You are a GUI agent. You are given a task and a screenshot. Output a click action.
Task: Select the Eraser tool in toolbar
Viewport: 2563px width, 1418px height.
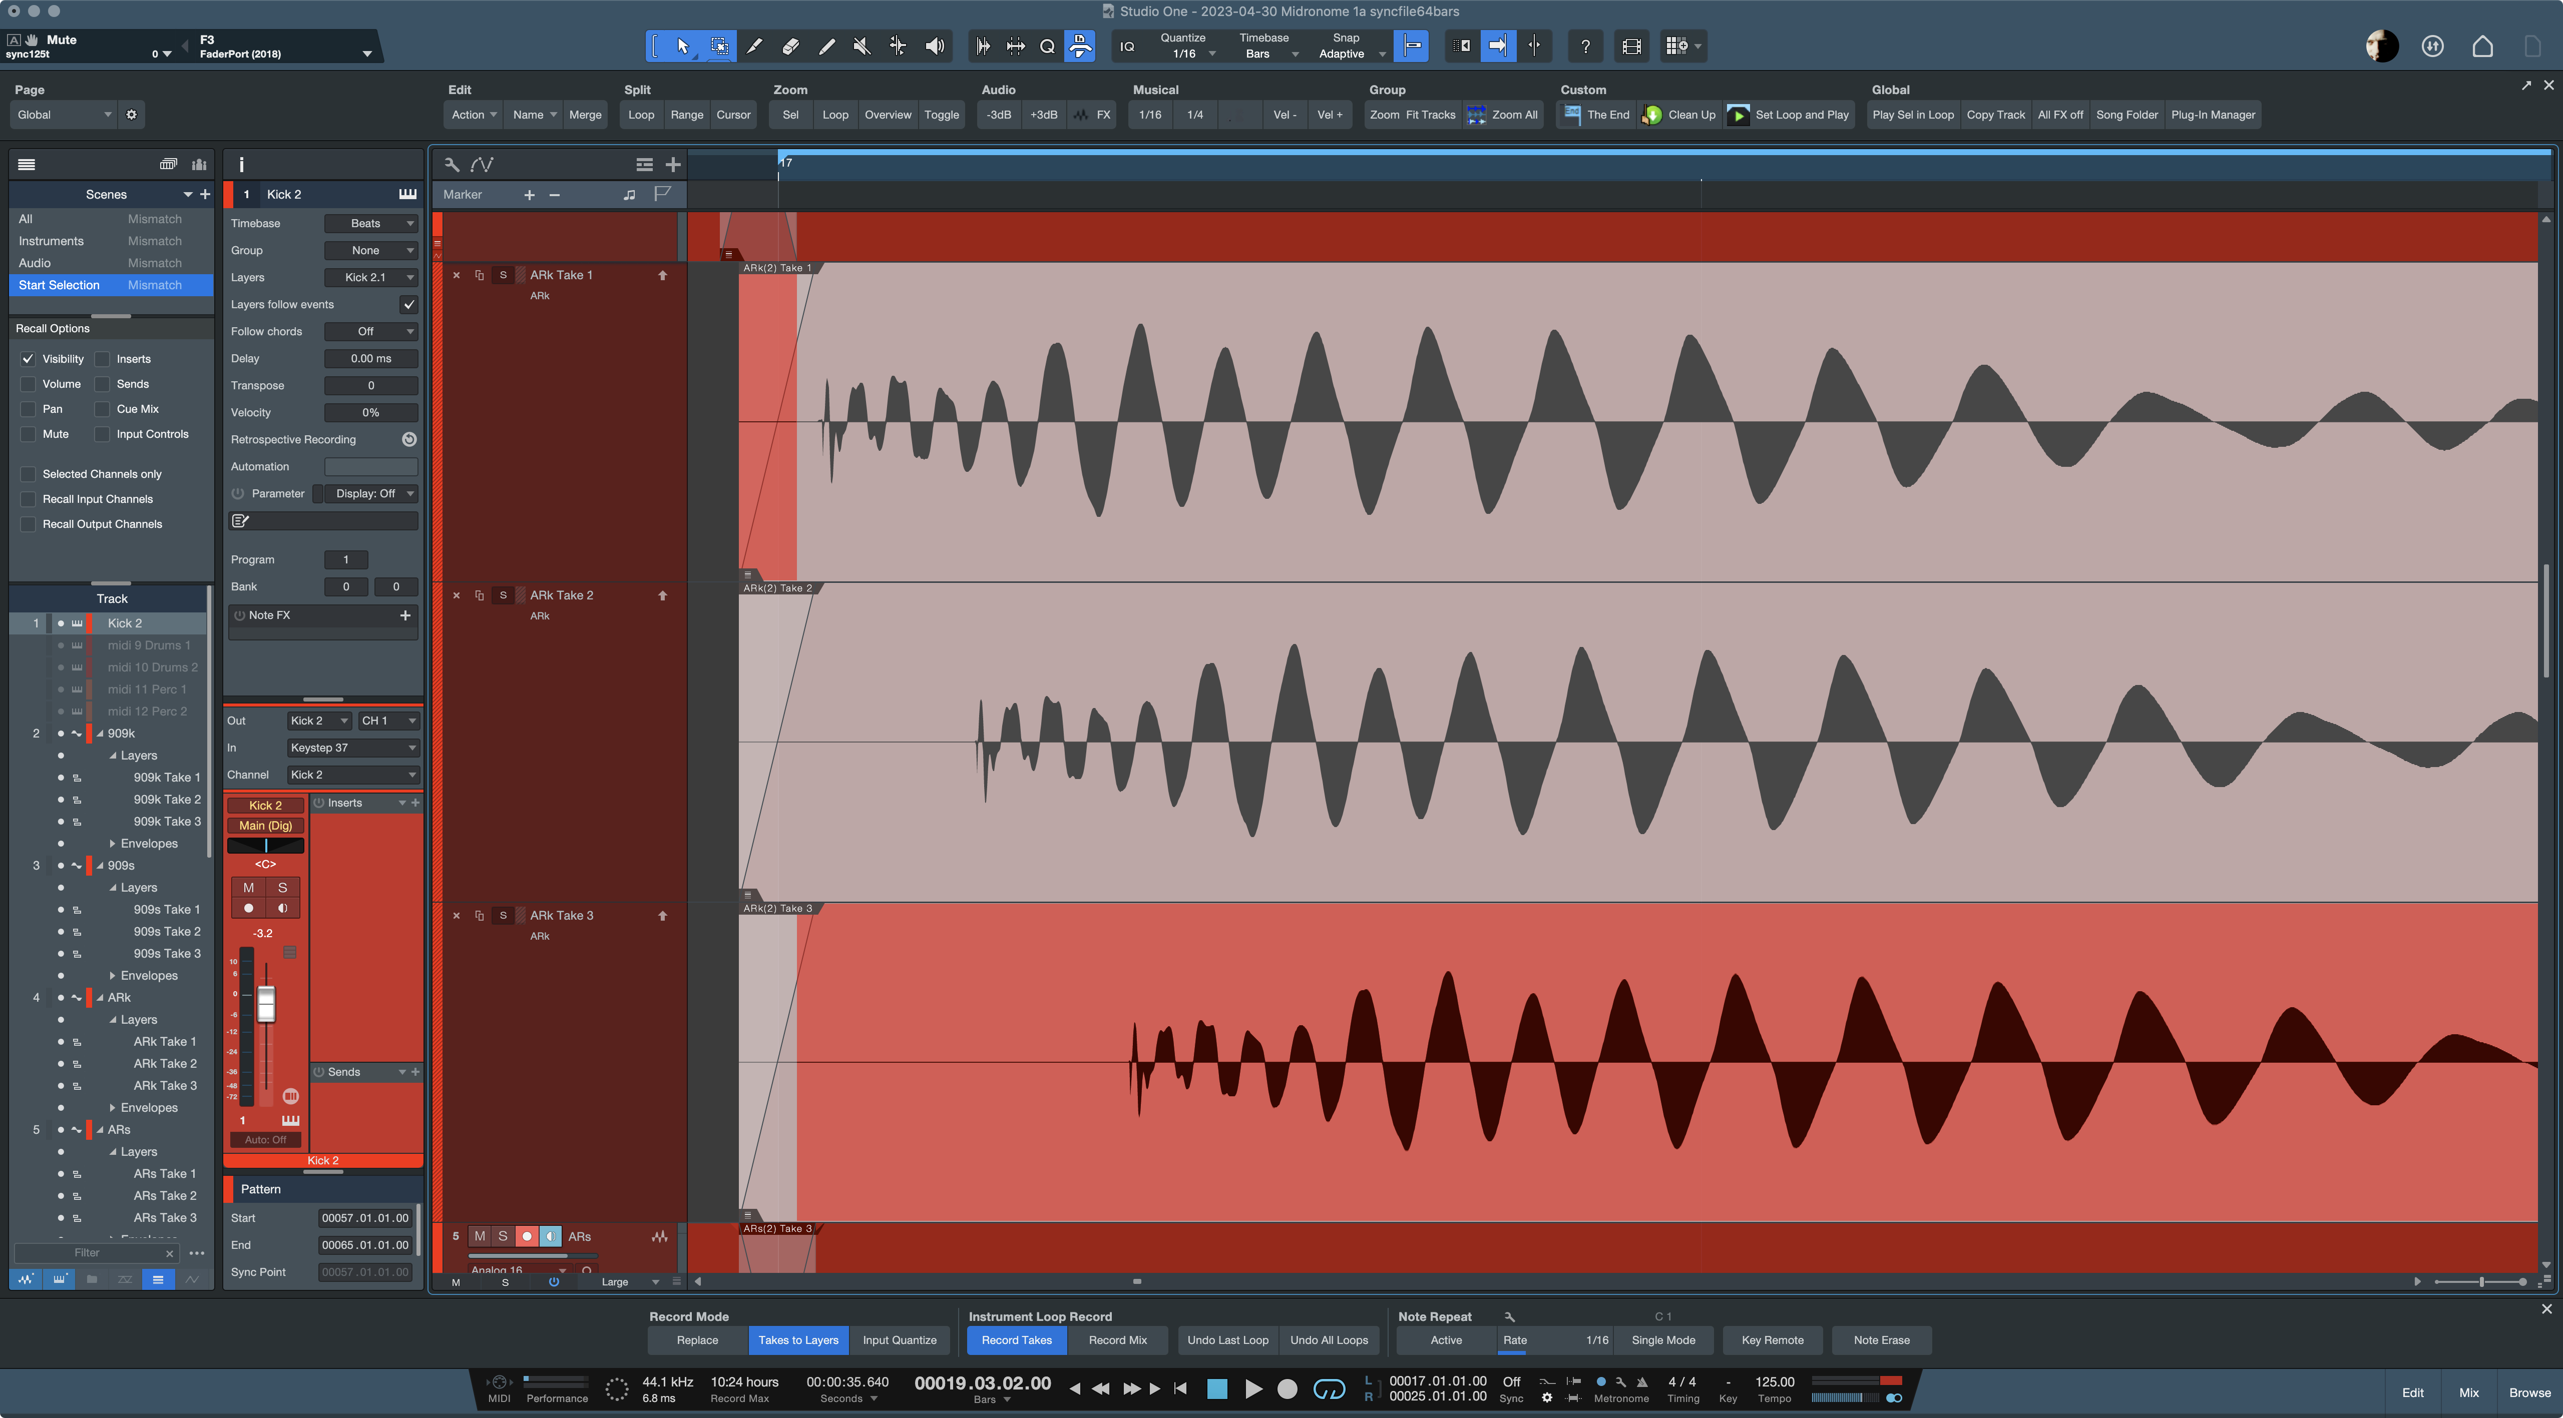click(790, 46)
